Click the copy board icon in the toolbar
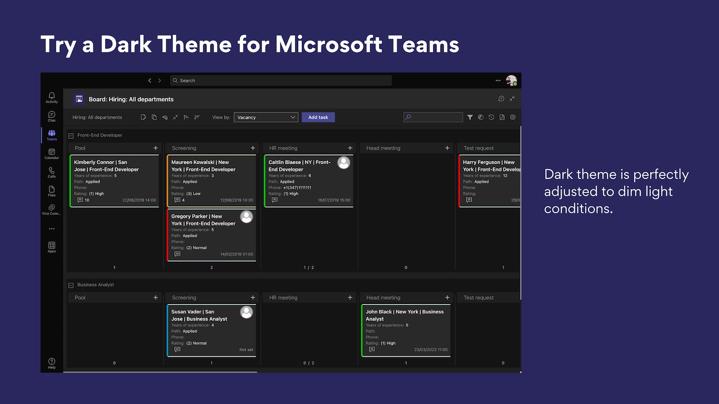719x404 pixels. pyautogui.click(x=154, y=117)
